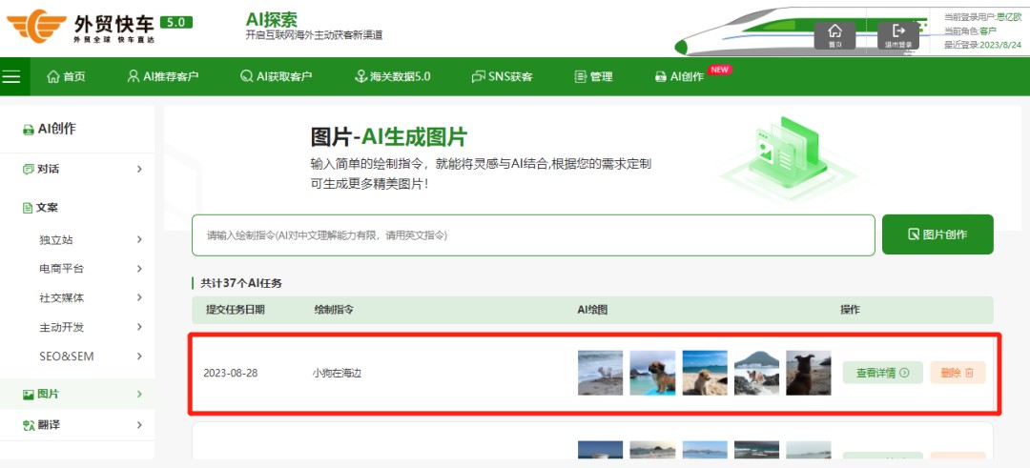Click the logout icon at top right
This screenshot has height=468, width=1030.
897,34
